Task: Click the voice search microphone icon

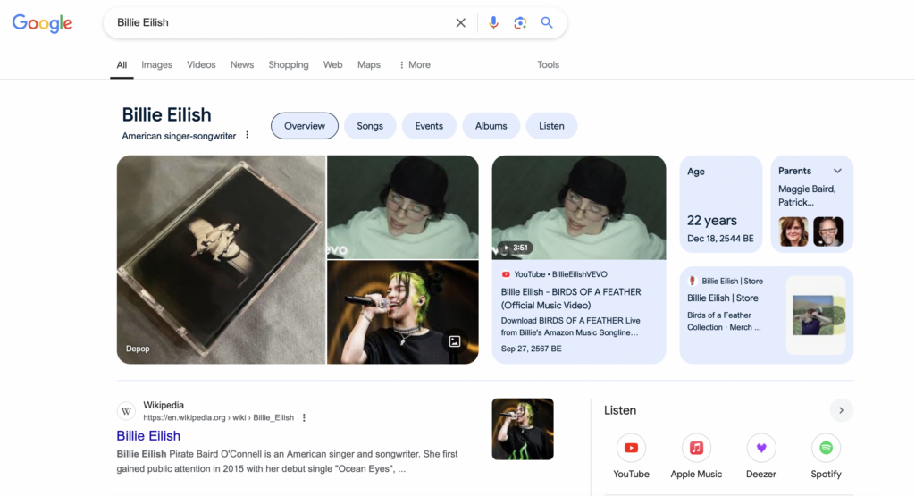Action: 493,23
